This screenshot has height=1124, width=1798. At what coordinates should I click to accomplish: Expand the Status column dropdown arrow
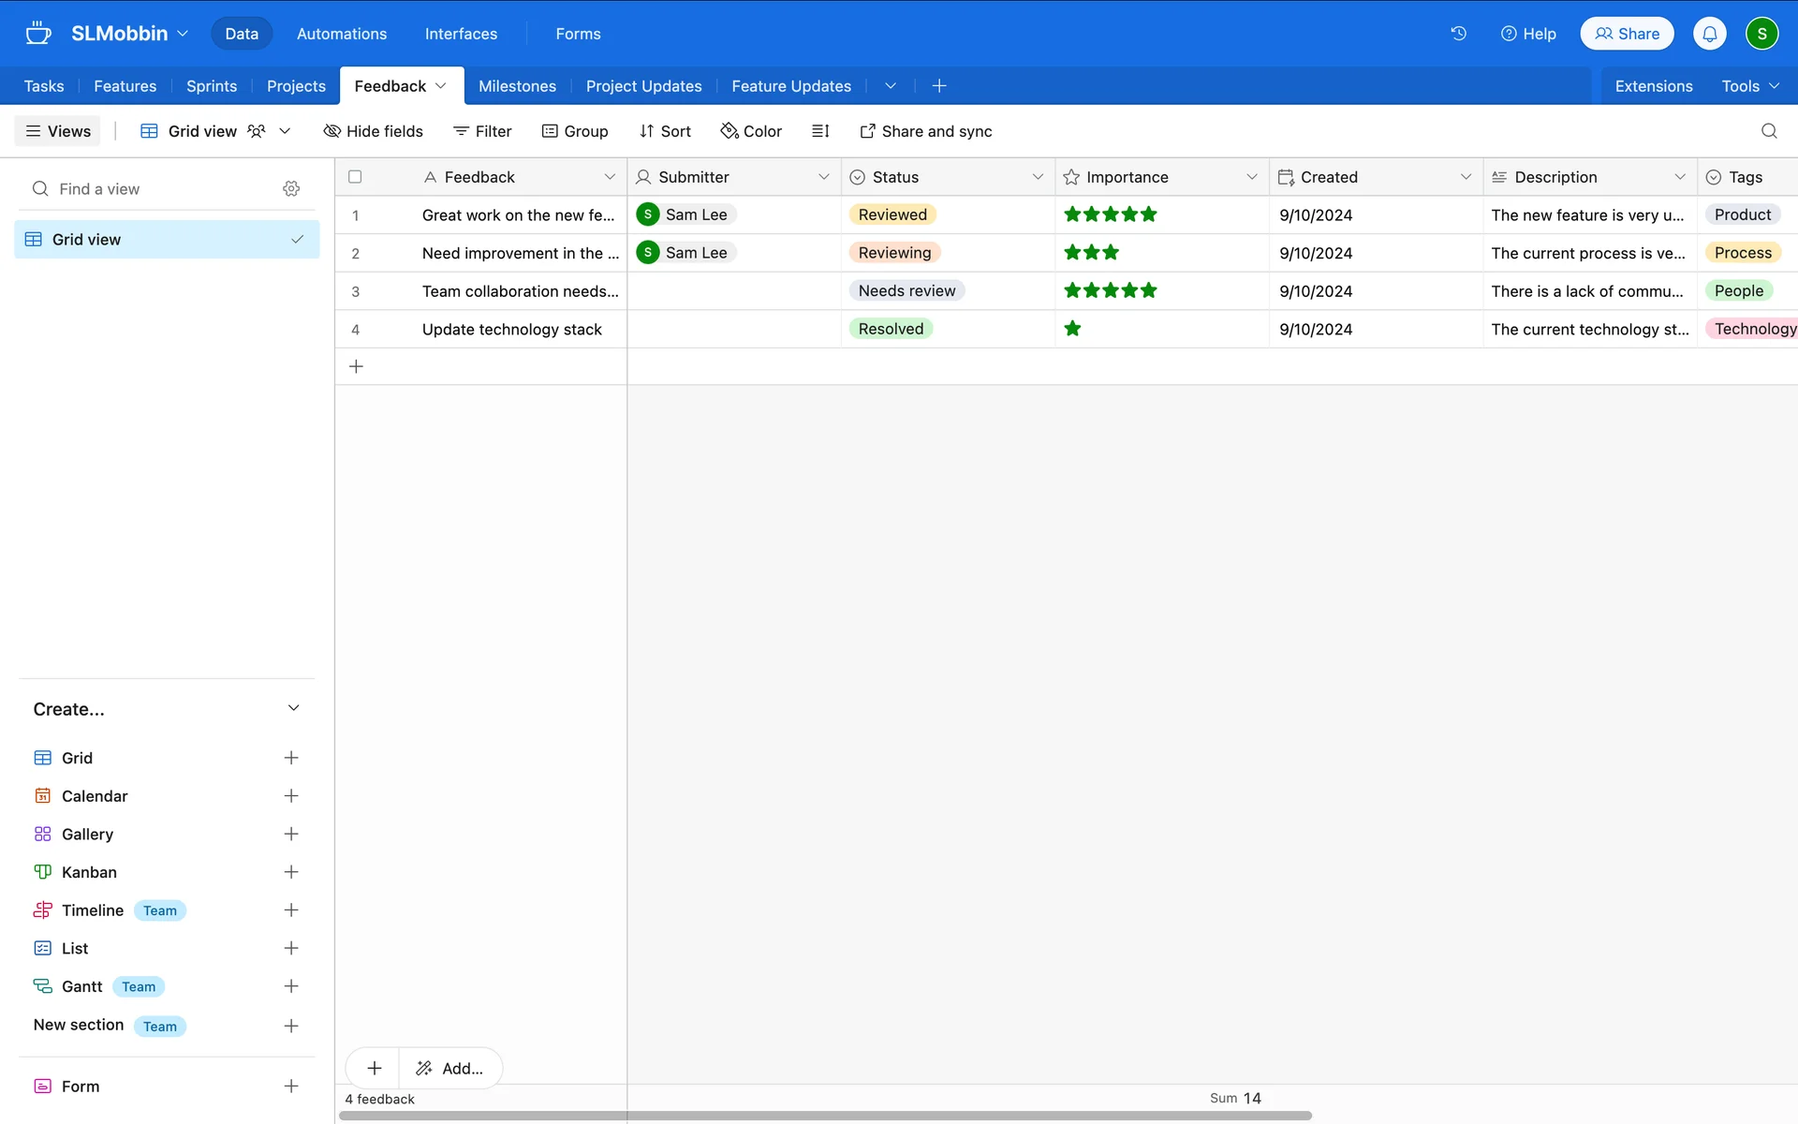(1038, 177)
